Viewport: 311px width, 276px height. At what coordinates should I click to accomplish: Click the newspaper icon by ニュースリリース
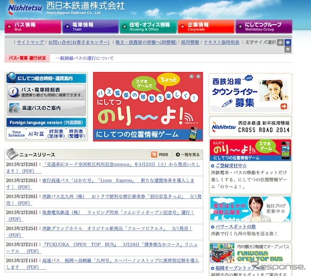tap(12, 153)
